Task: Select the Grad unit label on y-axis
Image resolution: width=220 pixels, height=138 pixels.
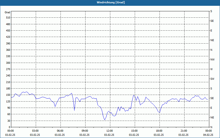Action: [7, 12]
